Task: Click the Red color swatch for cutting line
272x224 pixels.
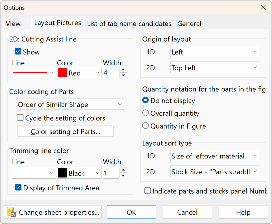Action: point(63,73)
